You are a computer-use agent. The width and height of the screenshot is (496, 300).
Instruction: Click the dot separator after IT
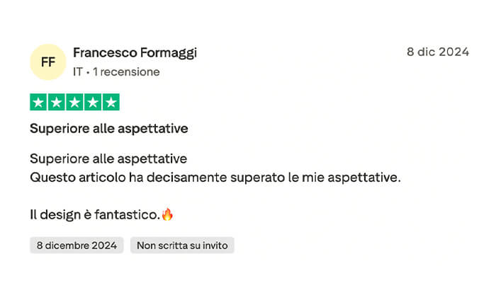tap(88, 71)
